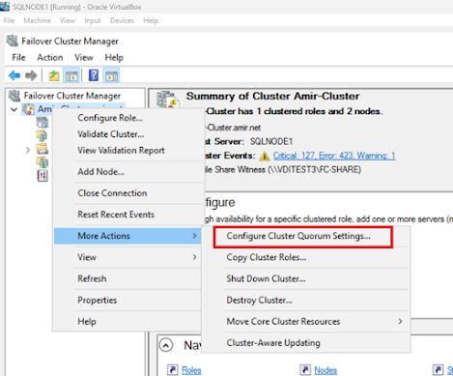Open the VirtualBox Devices menu

click(122, 20)
